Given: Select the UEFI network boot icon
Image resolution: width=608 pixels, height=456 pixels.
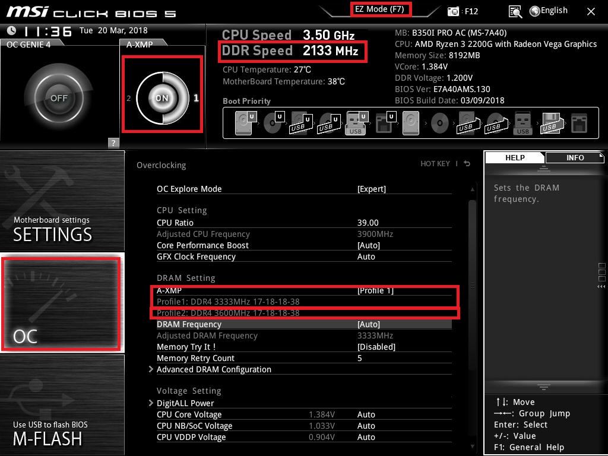Looking at the screenshot, I should click(x=385, y=123).
